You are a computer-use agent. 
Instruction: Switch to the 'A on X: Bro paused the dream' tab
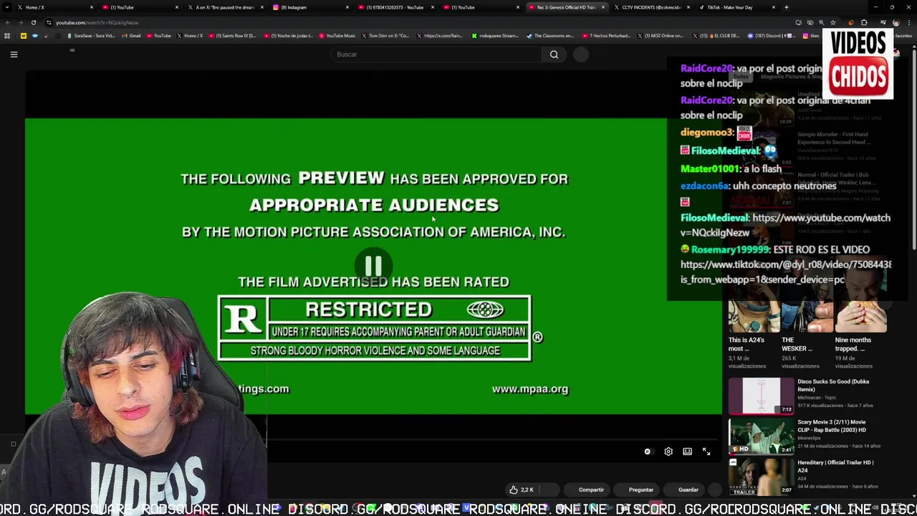(x=225, y=7)
